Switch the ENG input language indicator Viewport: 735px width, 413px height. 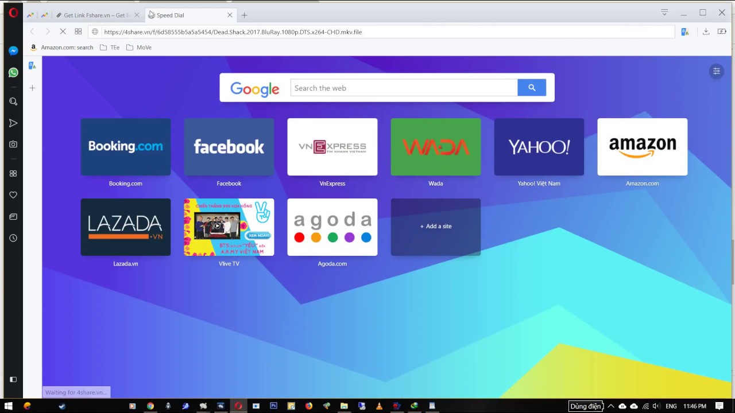tap(670, 406)
